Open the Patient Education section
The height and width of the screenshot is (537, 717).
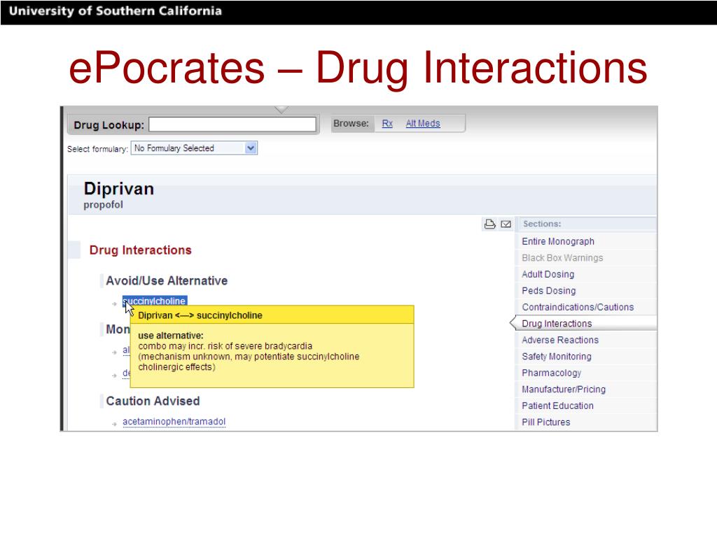558,406
